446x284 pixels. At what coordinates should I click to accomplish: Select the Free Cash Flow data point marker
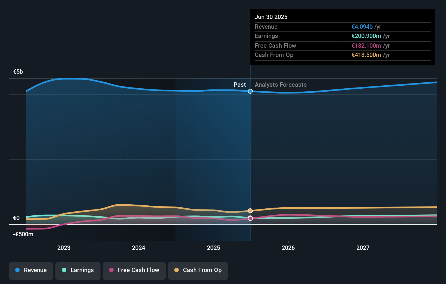click(250, 218)
